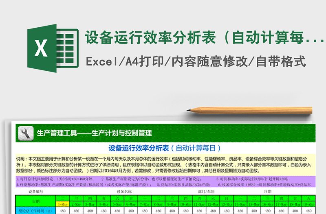Select the 7-Mar date cell
The width and height of the screenshot is (326, 214).
145,205
